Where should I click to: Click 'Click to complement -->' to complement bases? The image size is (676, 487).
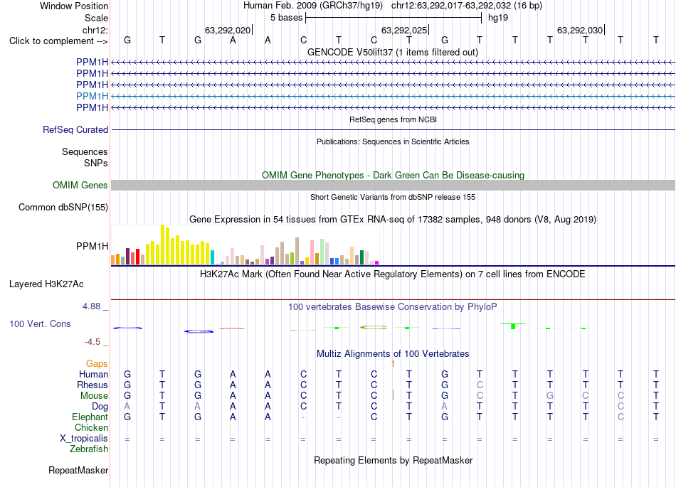coord(58,41)
